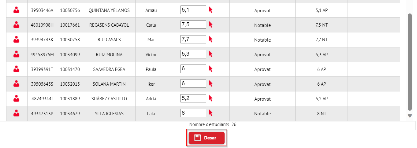417x148 pixels.
Task: Select the person icon for RUIZ MOLINA
Action: point(17,54)
